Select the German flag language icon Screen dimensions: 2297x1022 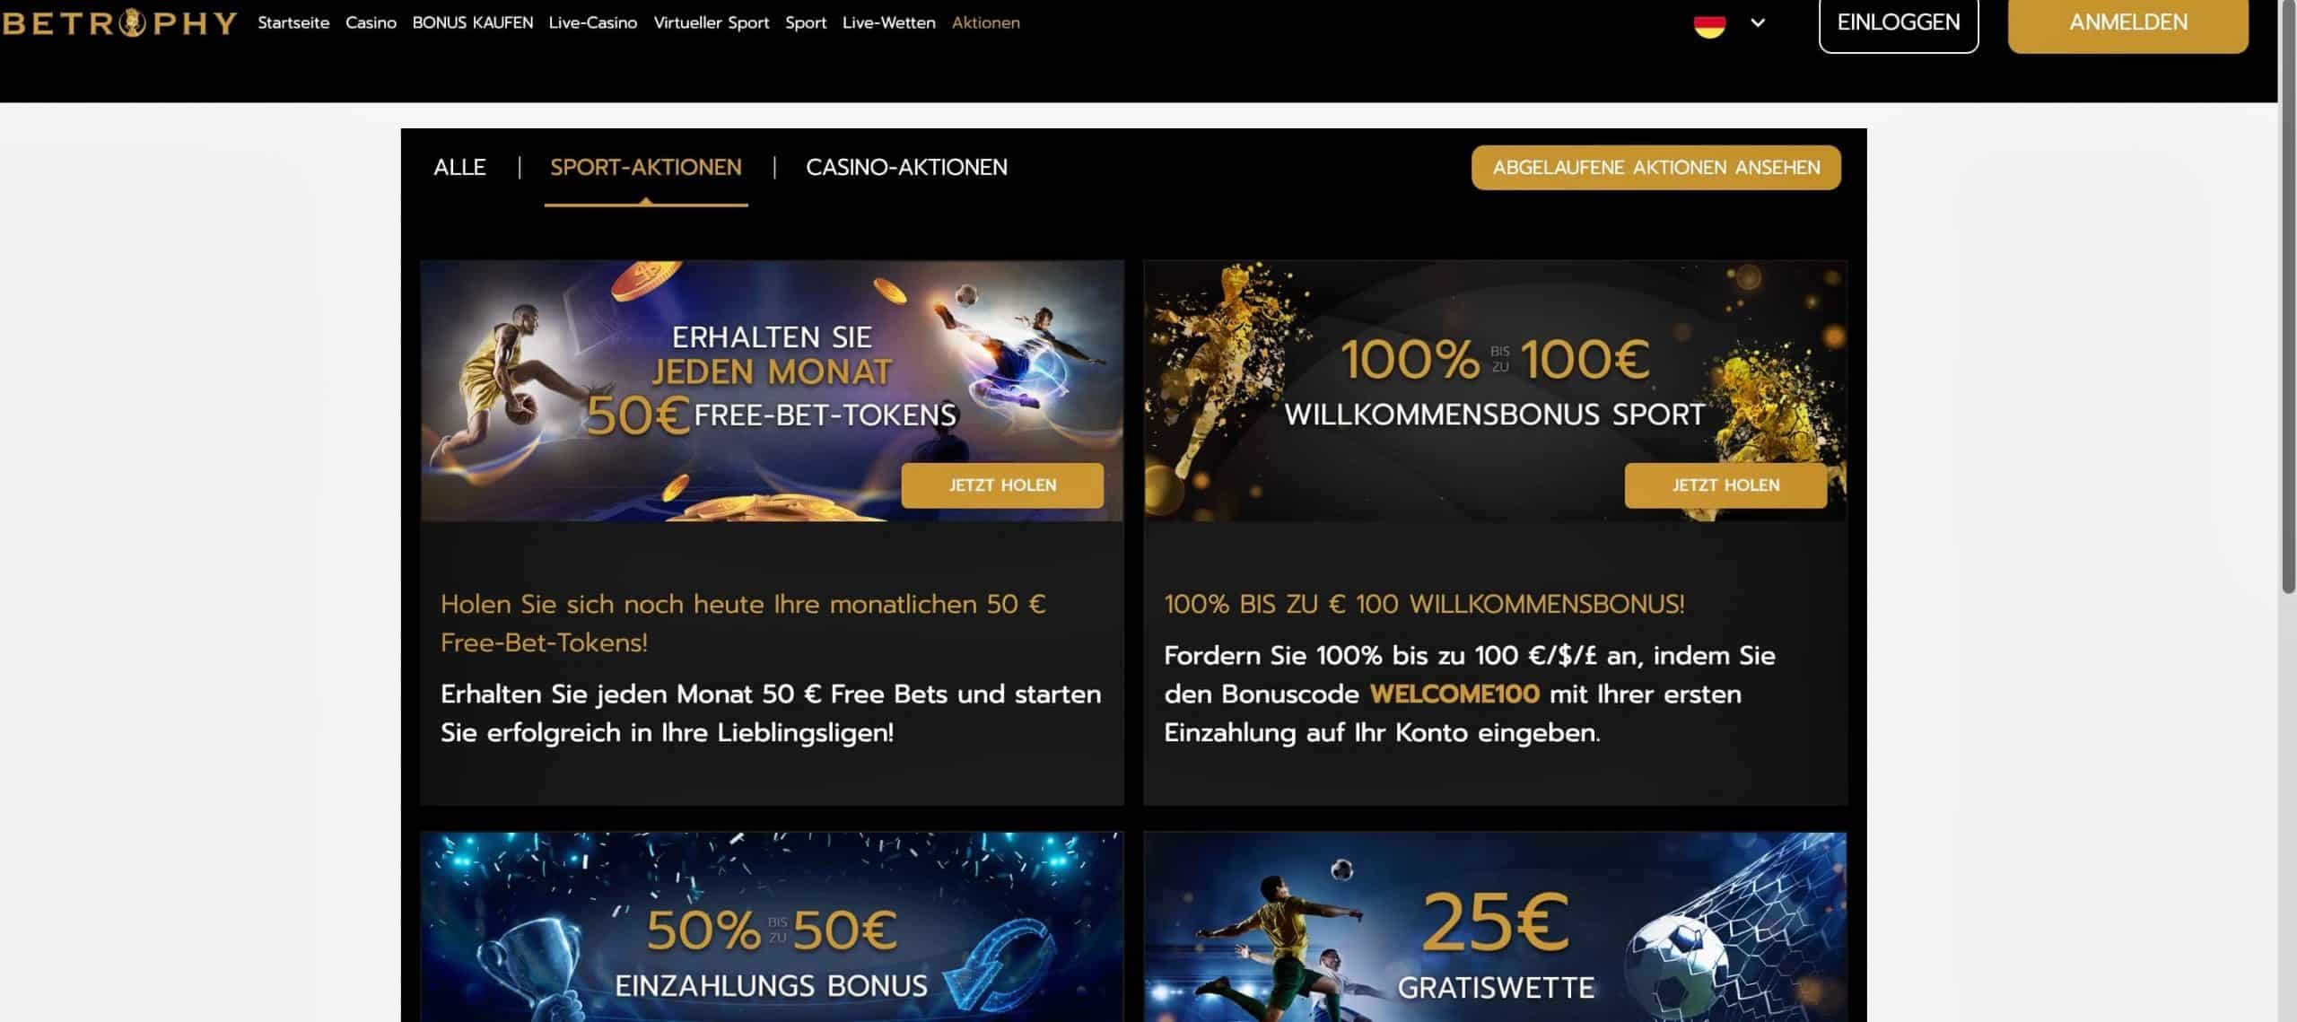click(1709, 22)
